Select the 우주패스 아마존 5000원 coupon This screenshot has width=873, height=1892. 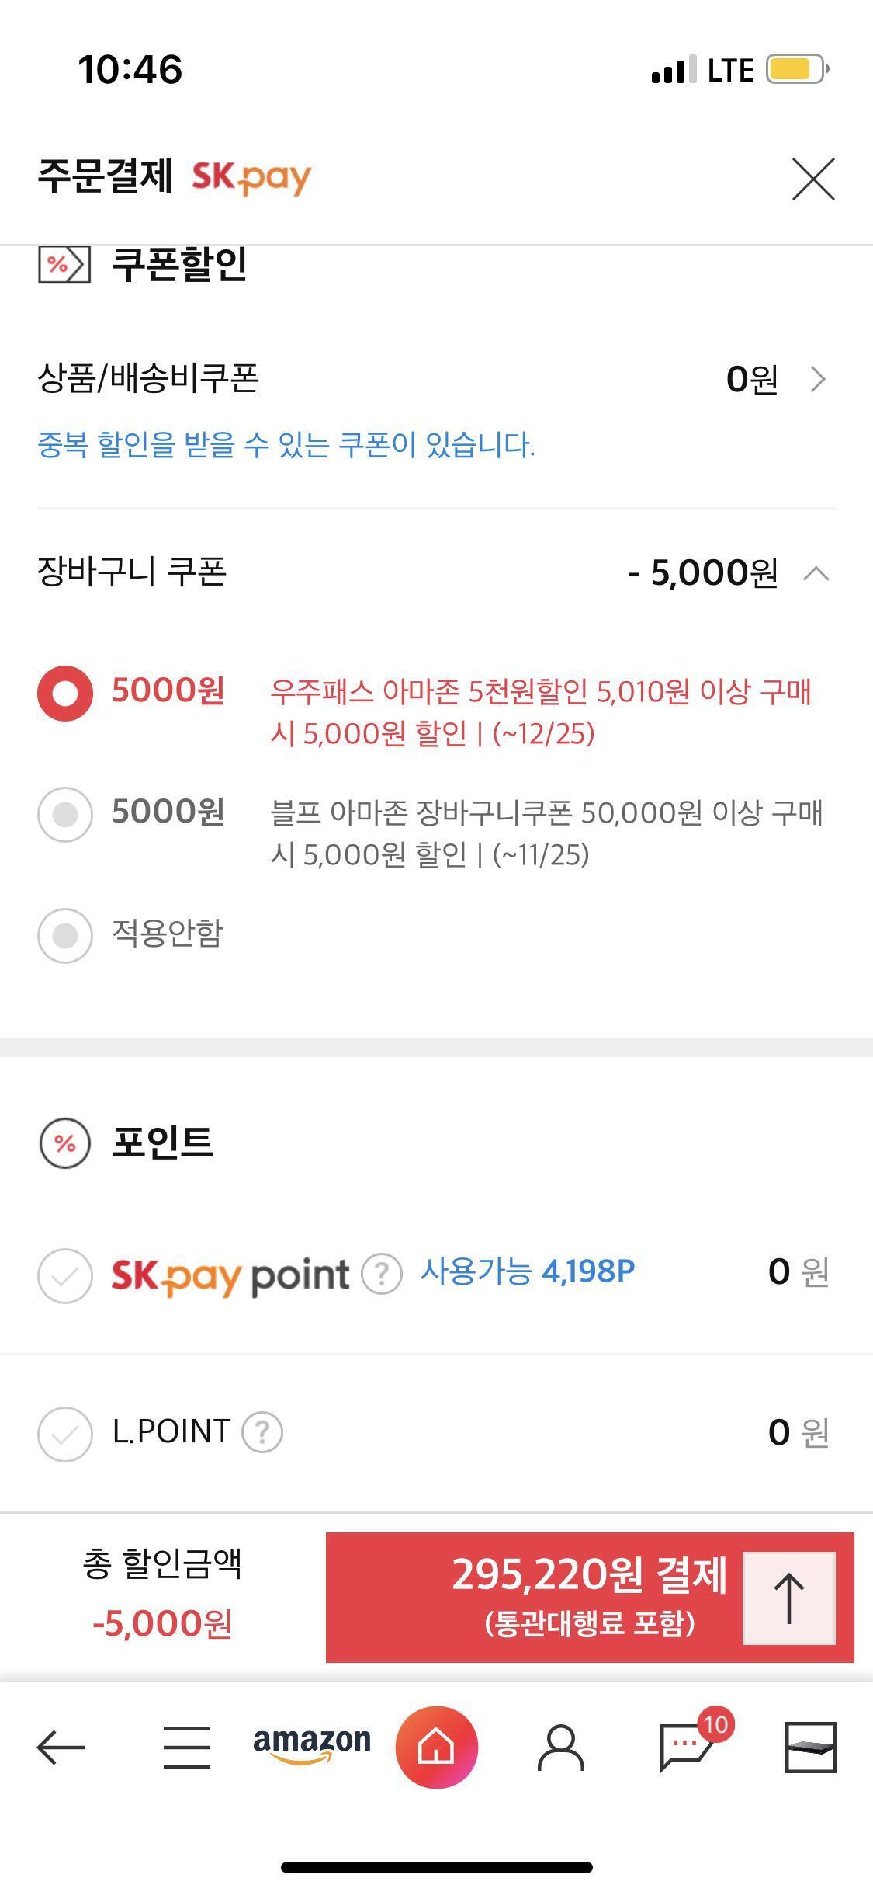click(x=65, y=694)
